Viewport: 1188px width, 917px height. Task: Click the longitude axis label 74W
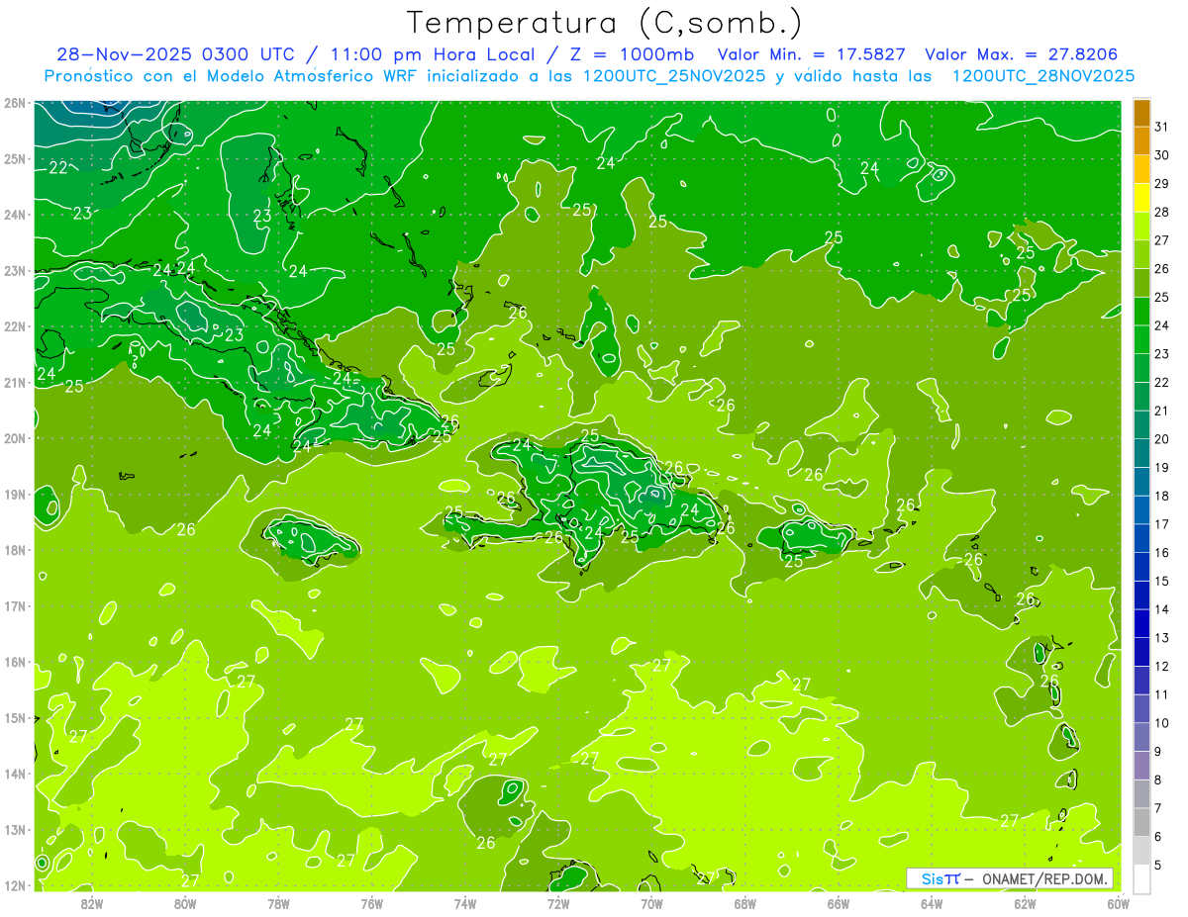coord(464,903)
